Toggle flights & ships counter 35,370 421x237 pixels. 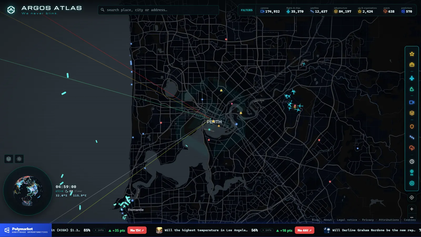[295, 10]
